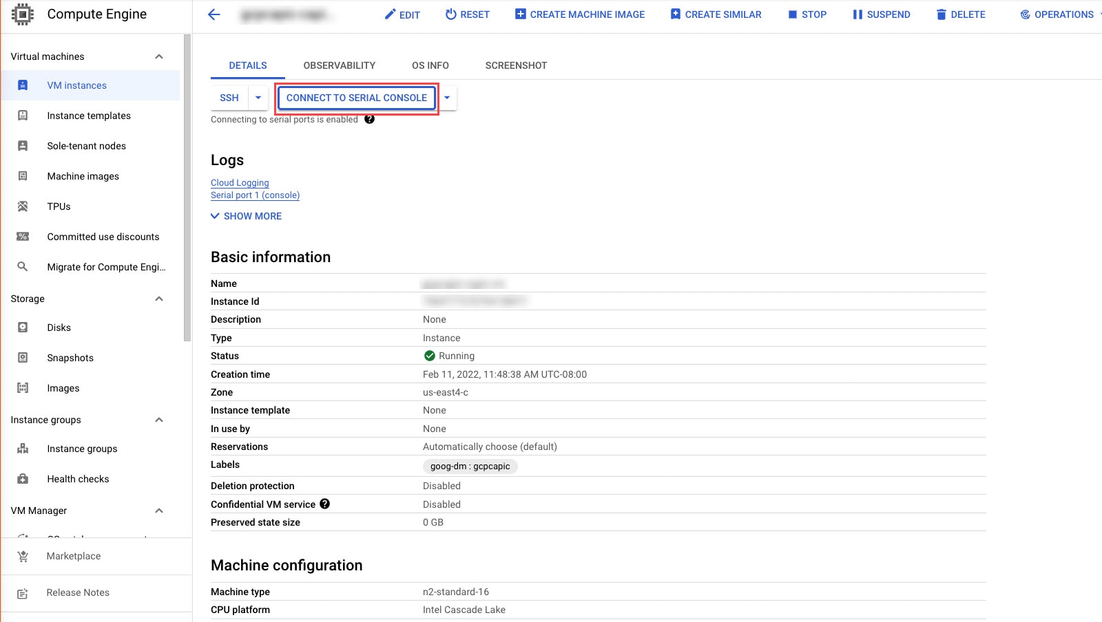Open the Compute Engine logo icon

[x=23, y=14]
